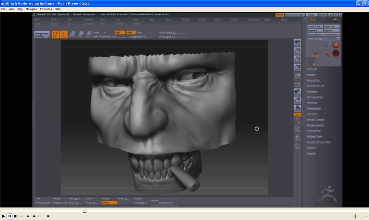Click the L.Sym icon on right shelf
Screen dimensions: 369x220
click(x=297, y=84)
